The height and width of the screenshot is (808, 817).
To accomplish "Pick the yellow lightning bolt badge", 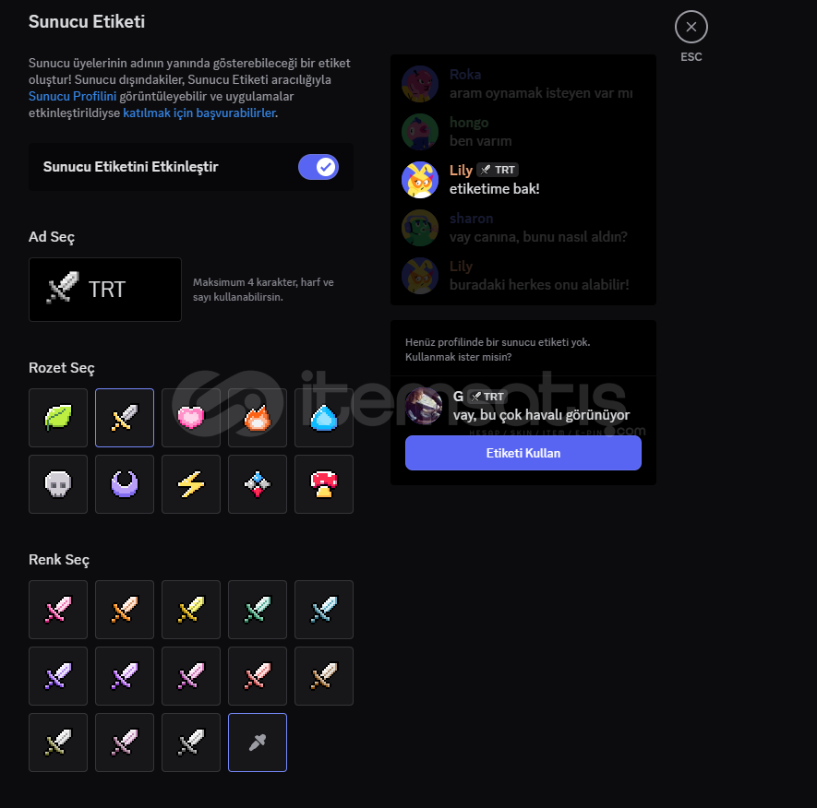I will [x=191, y=484].
